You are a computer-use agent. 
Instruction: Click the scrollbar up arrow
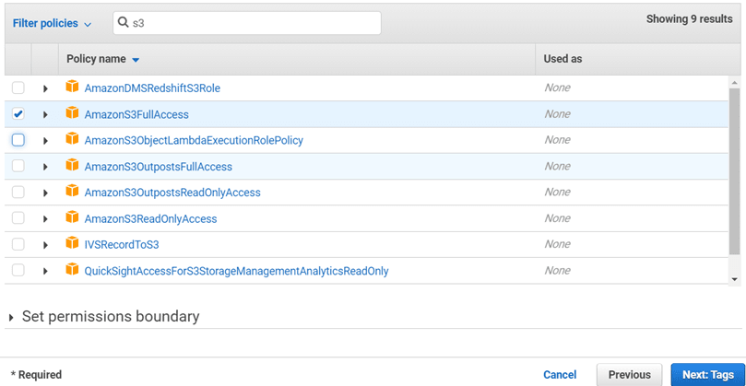(x=734, y=81)
